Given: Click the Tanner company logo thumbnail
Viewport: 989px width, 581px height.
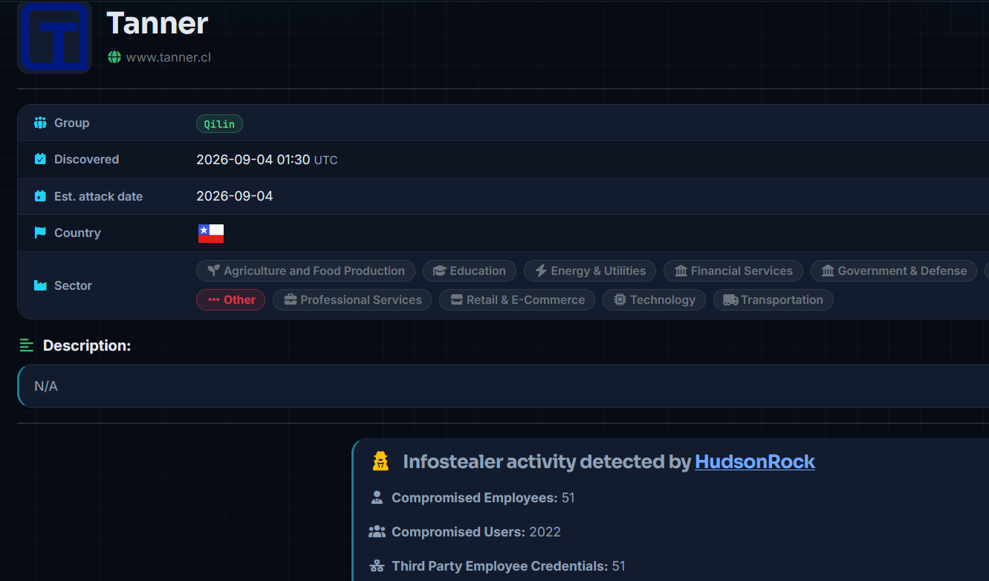Looking at the screenshot, I should click(x=54, y=37).
